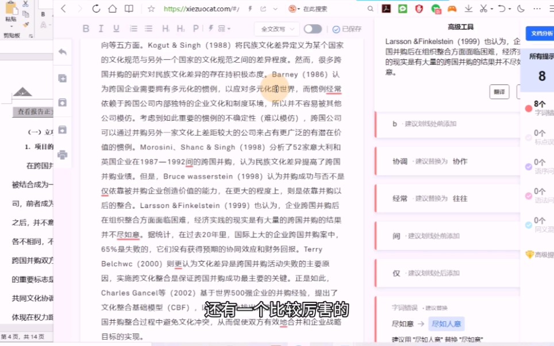
Task: Apply italic formatting in the editor toolbar
Action: coord(101,28)
